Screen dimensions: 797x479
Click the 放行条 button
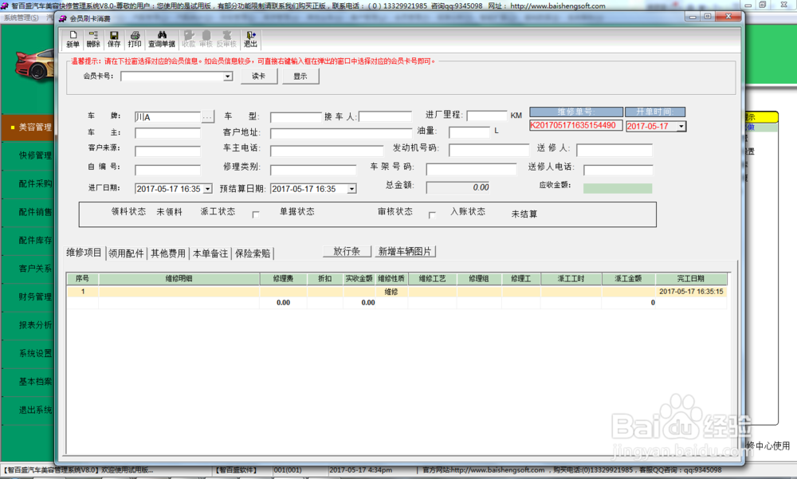click(x=347, y=251)
